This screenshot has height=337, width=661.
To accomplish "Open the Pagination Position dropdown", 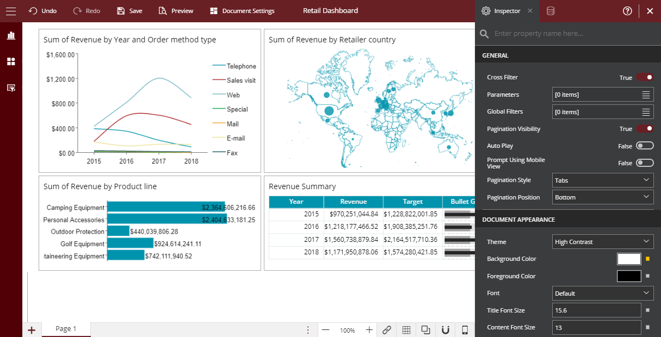I will coord(603,197).
